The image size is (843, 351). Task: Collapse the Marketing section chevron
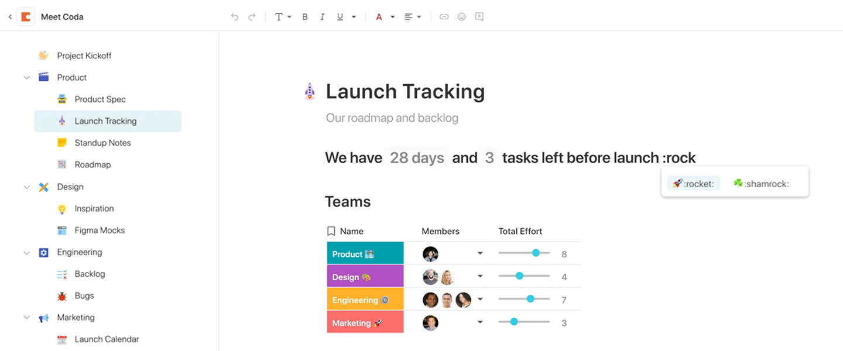point(26,318)
